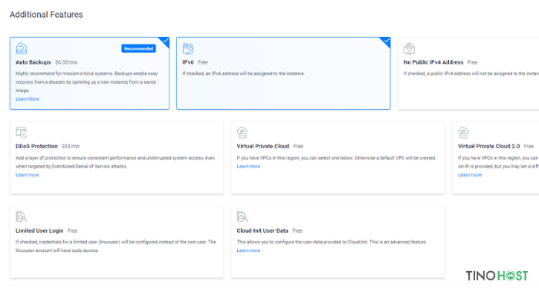
Task: Uncheck the Auto Backups corner checkmark
Action: tap(166, 41)
